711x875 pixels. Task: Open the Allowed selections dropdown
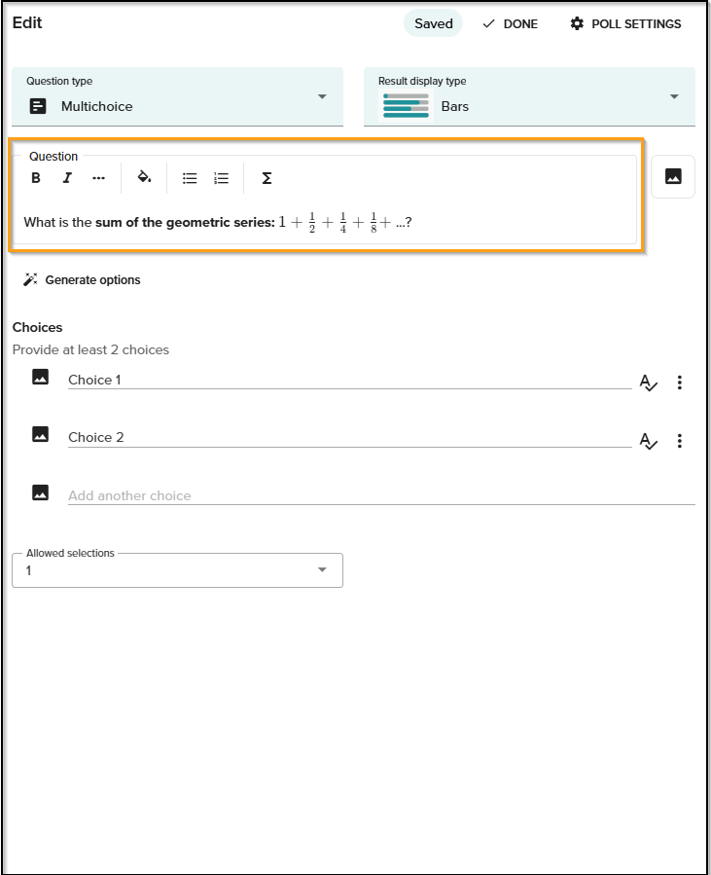[x=177, y=570]
